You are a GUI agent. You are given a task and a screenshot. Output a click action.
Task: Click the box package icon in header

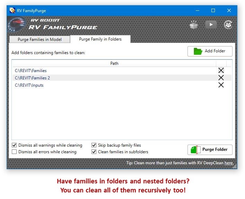[194, 25]
